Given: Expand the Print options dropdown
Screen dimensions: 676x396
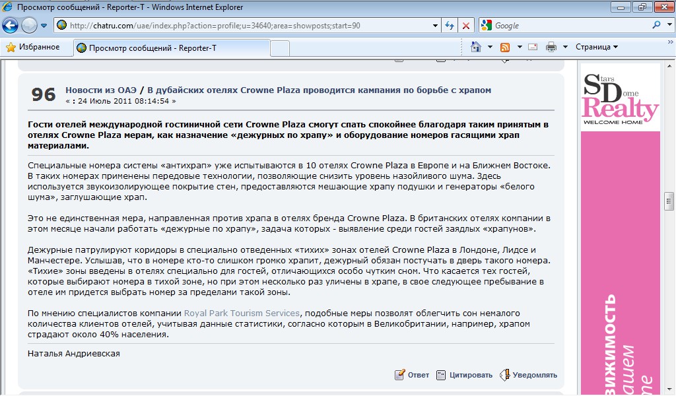Looking at the screenshot, I should coord(565,47).
